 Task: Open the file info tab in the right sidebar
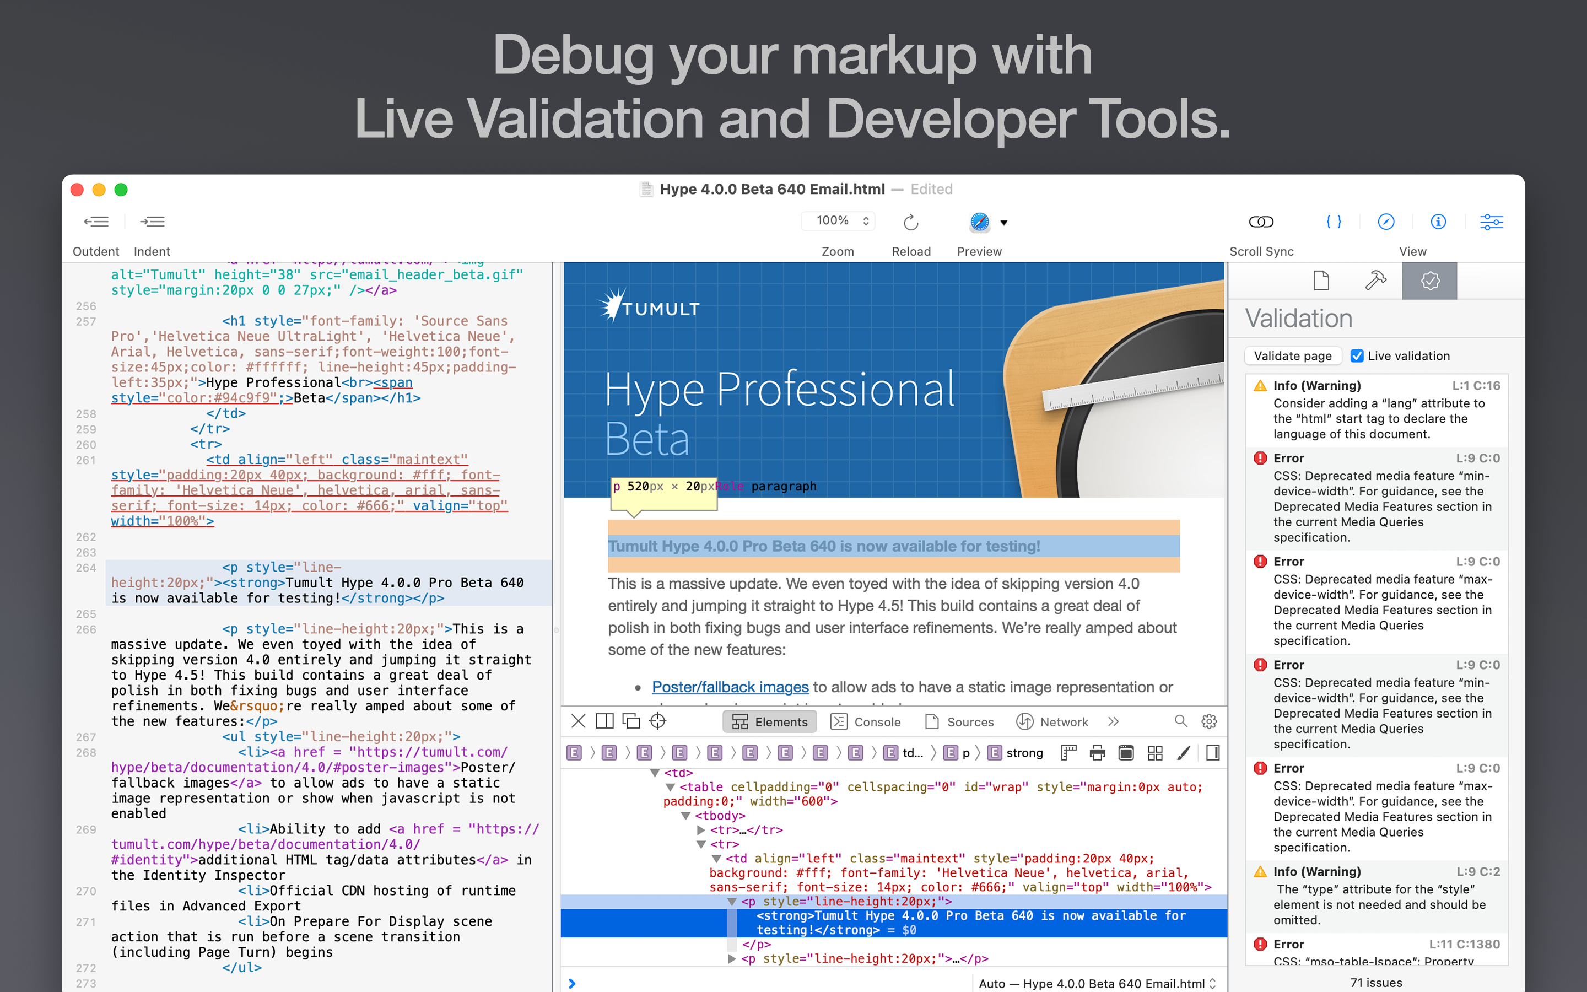[x=1321, y=281]
